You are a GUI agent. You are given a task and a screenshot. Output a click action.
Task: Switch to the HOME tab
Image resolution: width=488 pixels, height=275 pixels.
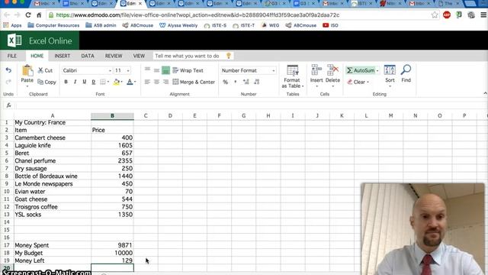point(37,56)
